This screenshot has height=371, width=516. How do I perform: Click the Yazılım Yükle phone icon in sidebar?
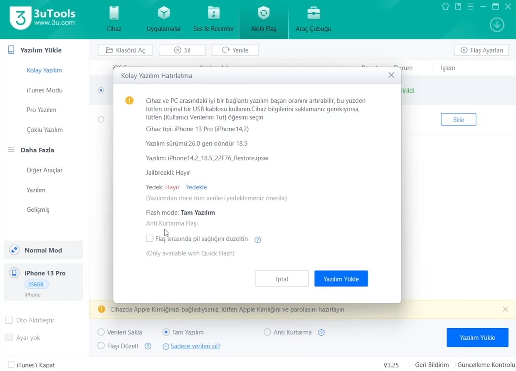pos(12,50)
